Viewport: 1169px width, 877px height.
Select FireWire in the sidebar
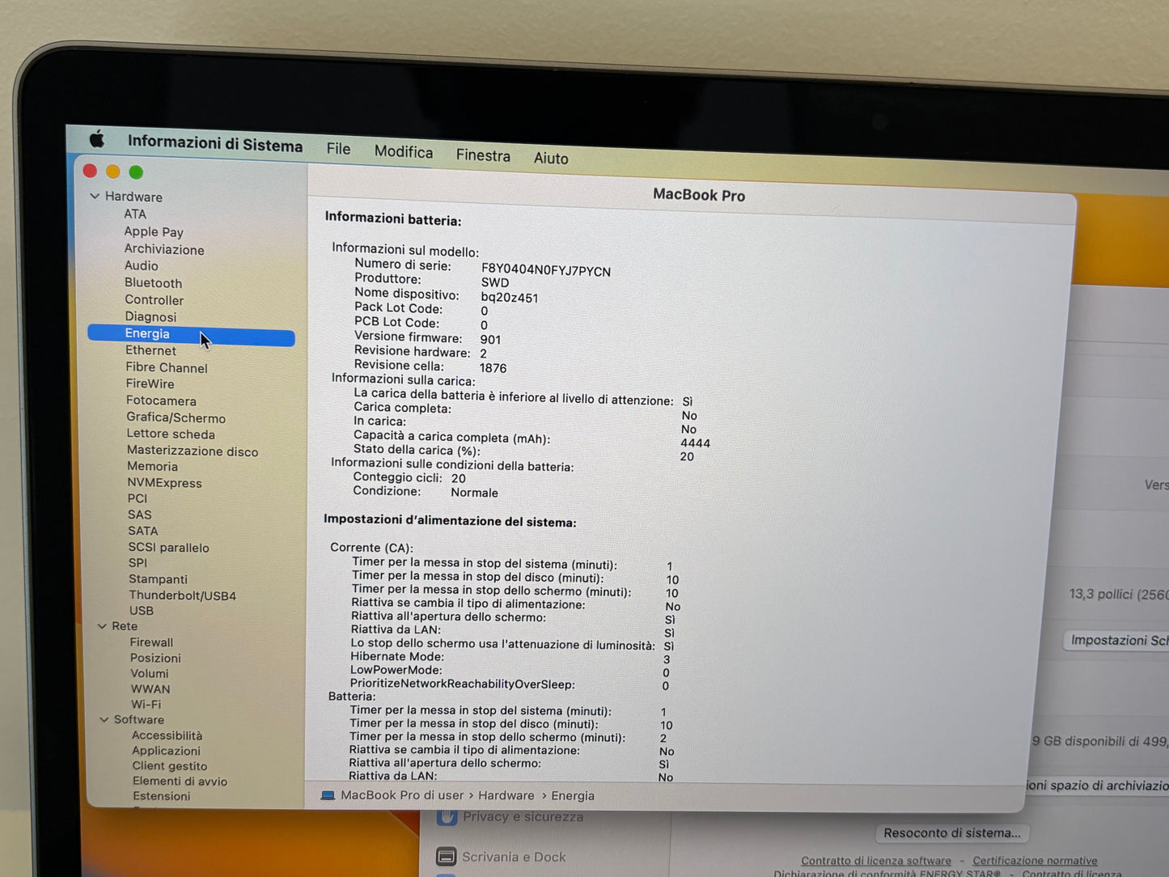click(x=150, y=384)
